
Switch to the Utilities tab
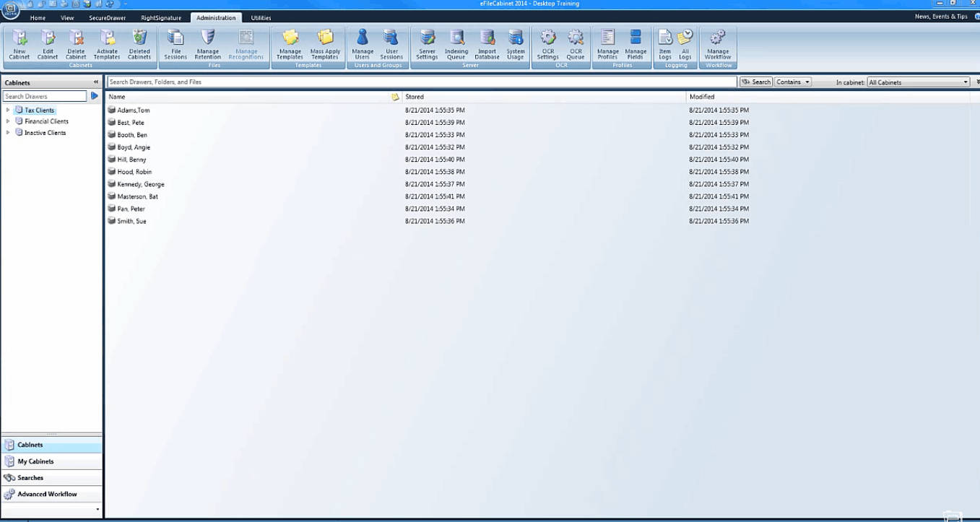[x=261, y=17]
